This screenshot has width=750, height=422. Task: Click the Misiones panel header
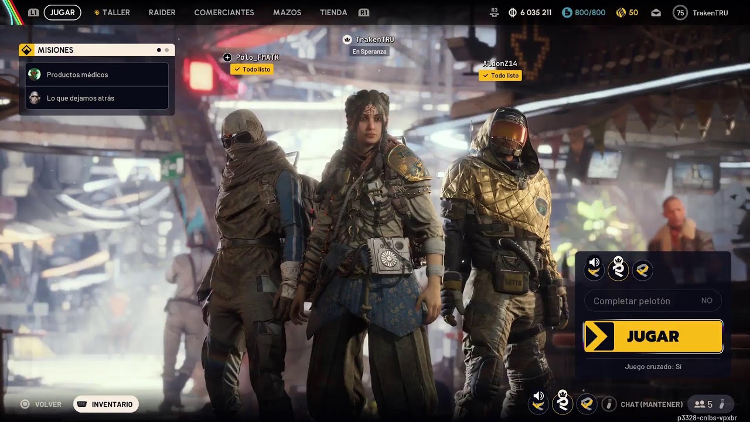pyautogui.click(x=97, y=50)
